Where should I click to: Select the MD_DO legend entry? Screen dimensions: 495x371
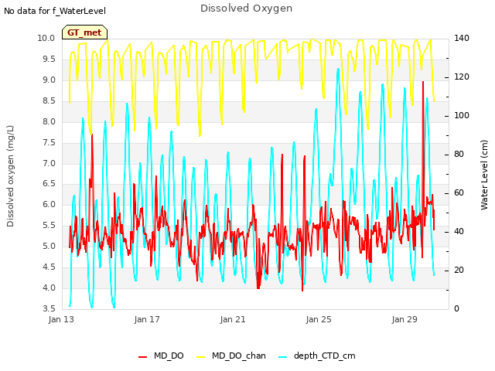161,356
